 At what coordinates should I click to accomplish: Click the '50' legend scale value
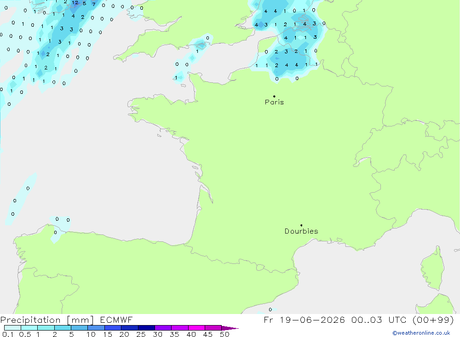click(224, 334)
